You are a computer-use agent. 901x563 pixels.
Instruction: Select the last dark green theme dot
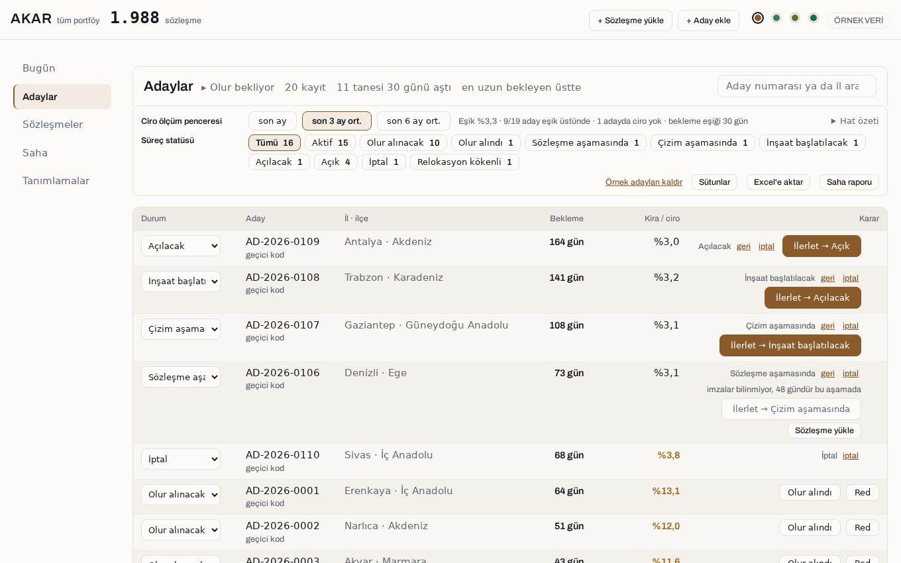click(814, 18)
